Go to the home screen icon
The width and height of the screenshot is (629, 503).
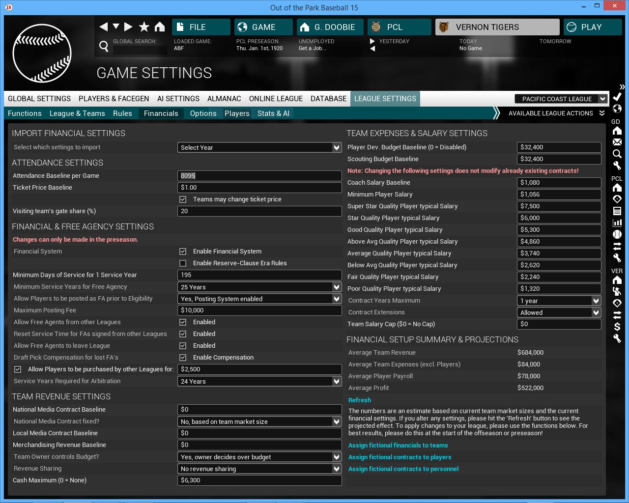[160, 27]
